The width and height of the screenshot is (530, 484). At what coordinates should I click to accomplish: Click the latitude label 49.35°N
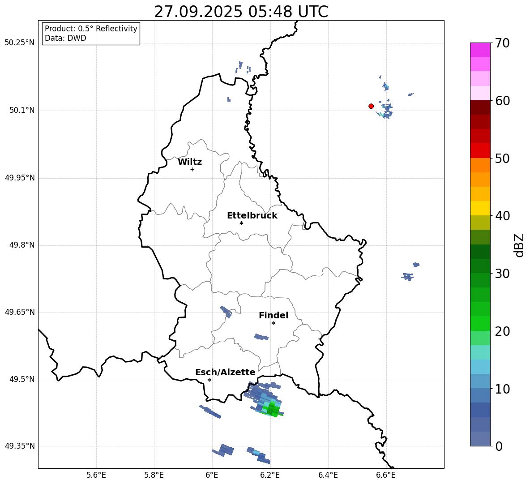(19, 446)
